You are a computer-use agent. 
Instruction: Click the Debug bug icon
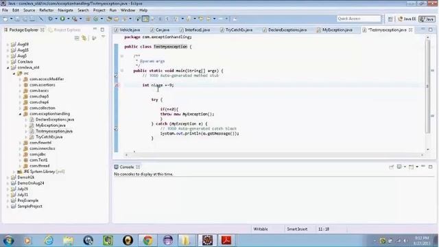(x=50, y=19)
